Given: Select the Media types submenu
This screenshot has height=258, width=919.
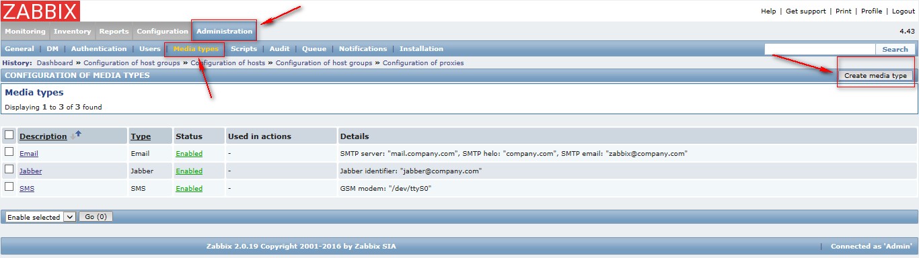Looking at the screenshot, I should coord(196,49).
